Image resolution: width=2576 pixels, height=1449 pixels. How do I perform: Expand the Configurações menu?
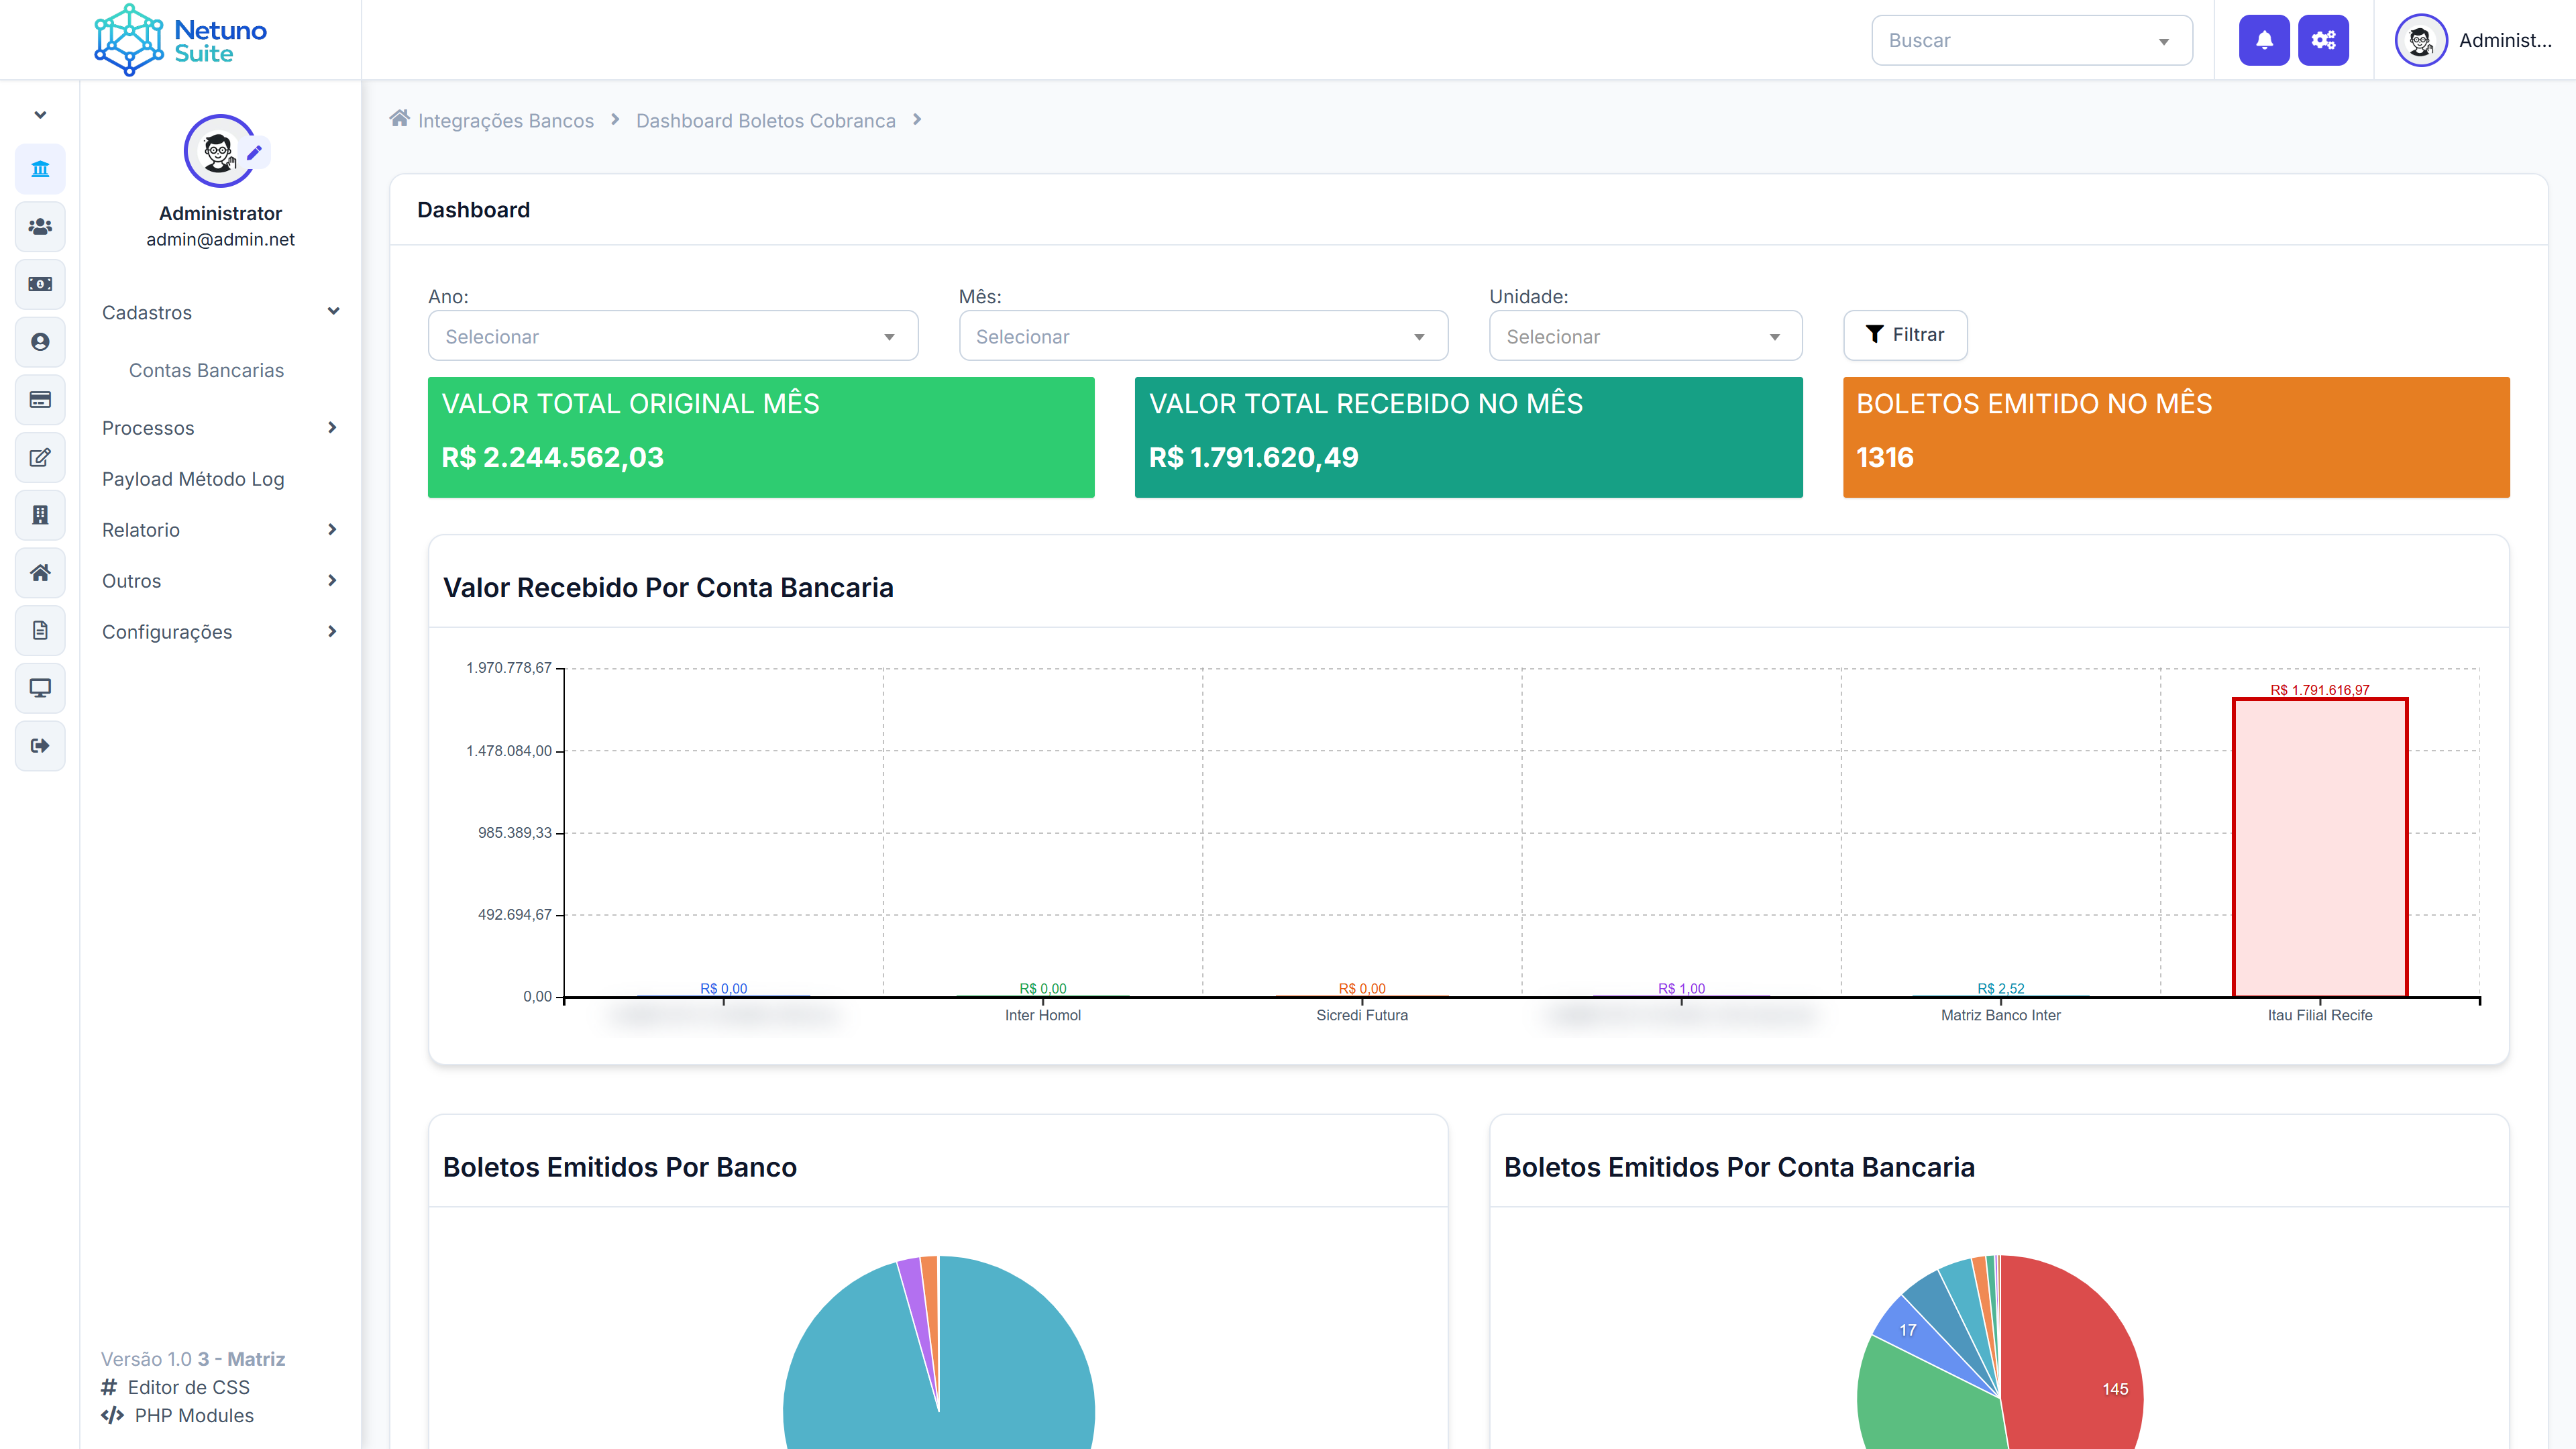[221, 632]
